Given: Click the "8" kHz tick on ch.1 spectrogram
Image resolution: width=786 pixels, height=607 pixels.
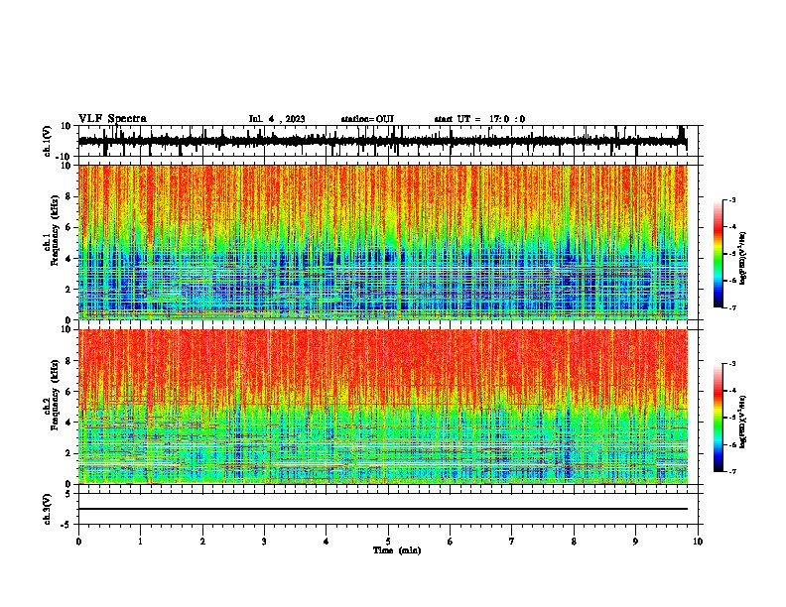Looking at the screenshot, I should point(69,196).
